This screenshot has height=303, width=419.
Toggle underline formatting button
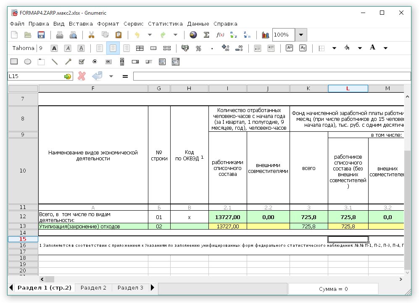coord(81,48)
